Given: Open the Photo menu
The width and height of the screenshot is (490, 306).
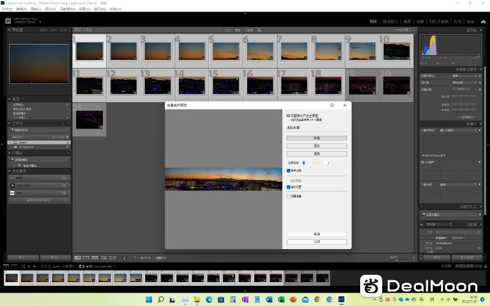Looking at the screenshot, I should click(x=50, y=9).
